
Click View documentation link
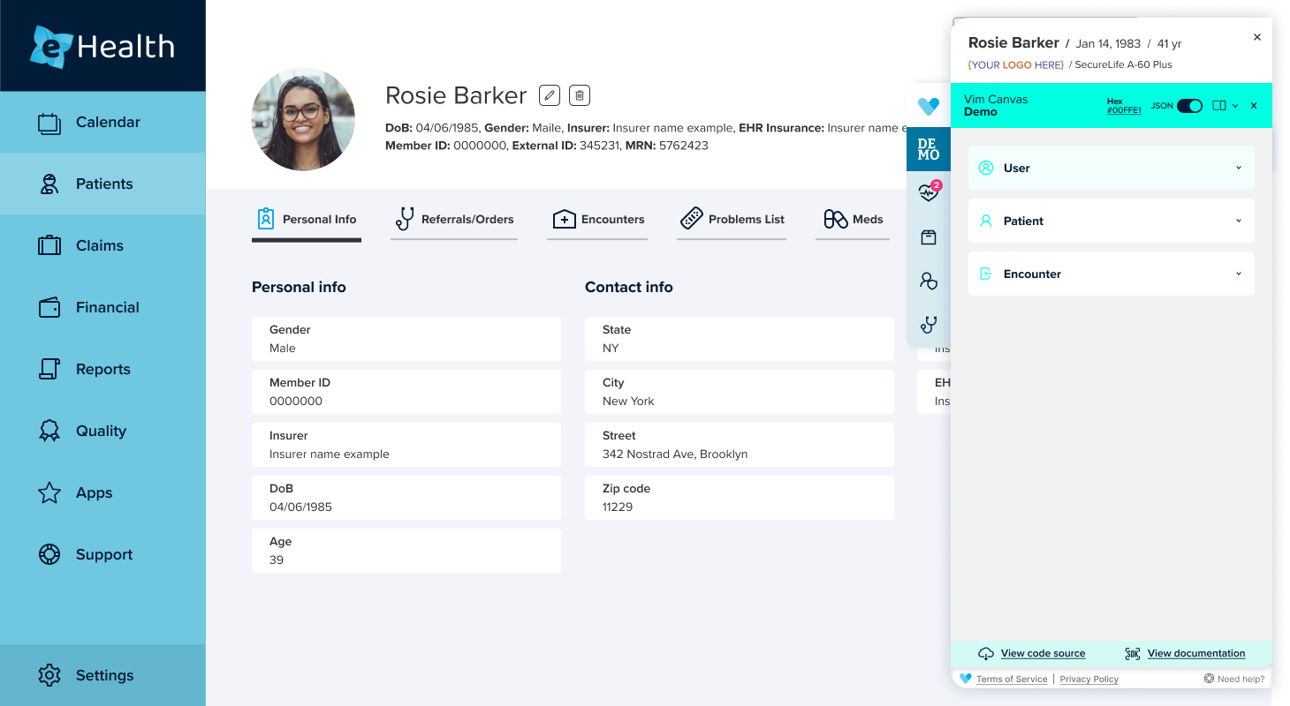1196,654
